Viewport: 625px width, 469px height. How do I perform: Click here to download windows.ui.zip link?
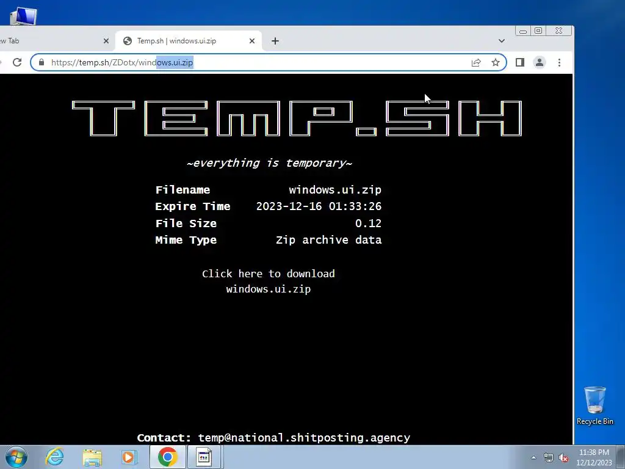tap(269, 281)
